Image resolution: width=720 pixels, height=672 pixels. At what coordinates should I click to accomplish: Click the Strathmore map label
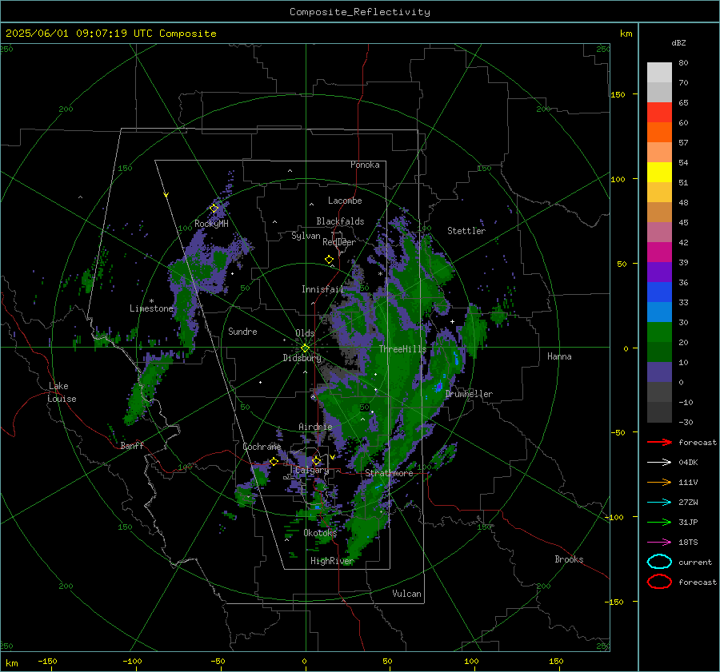389,473
